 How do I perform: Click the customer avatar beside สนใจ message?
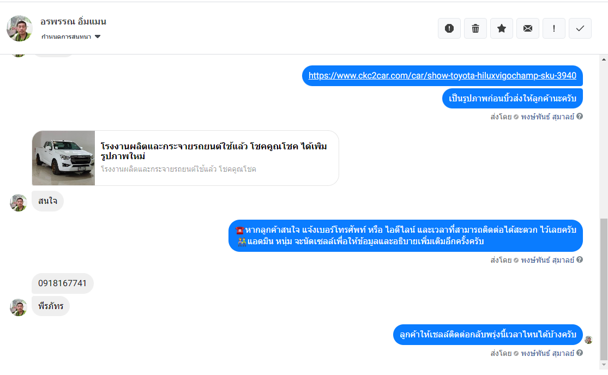click(x=18, y=203)
